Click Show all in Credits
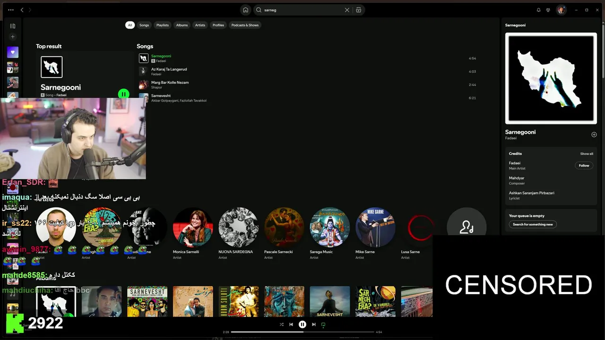Image resolution: width=605 pixels, height=340 pixels. click(x=587, y=153)
